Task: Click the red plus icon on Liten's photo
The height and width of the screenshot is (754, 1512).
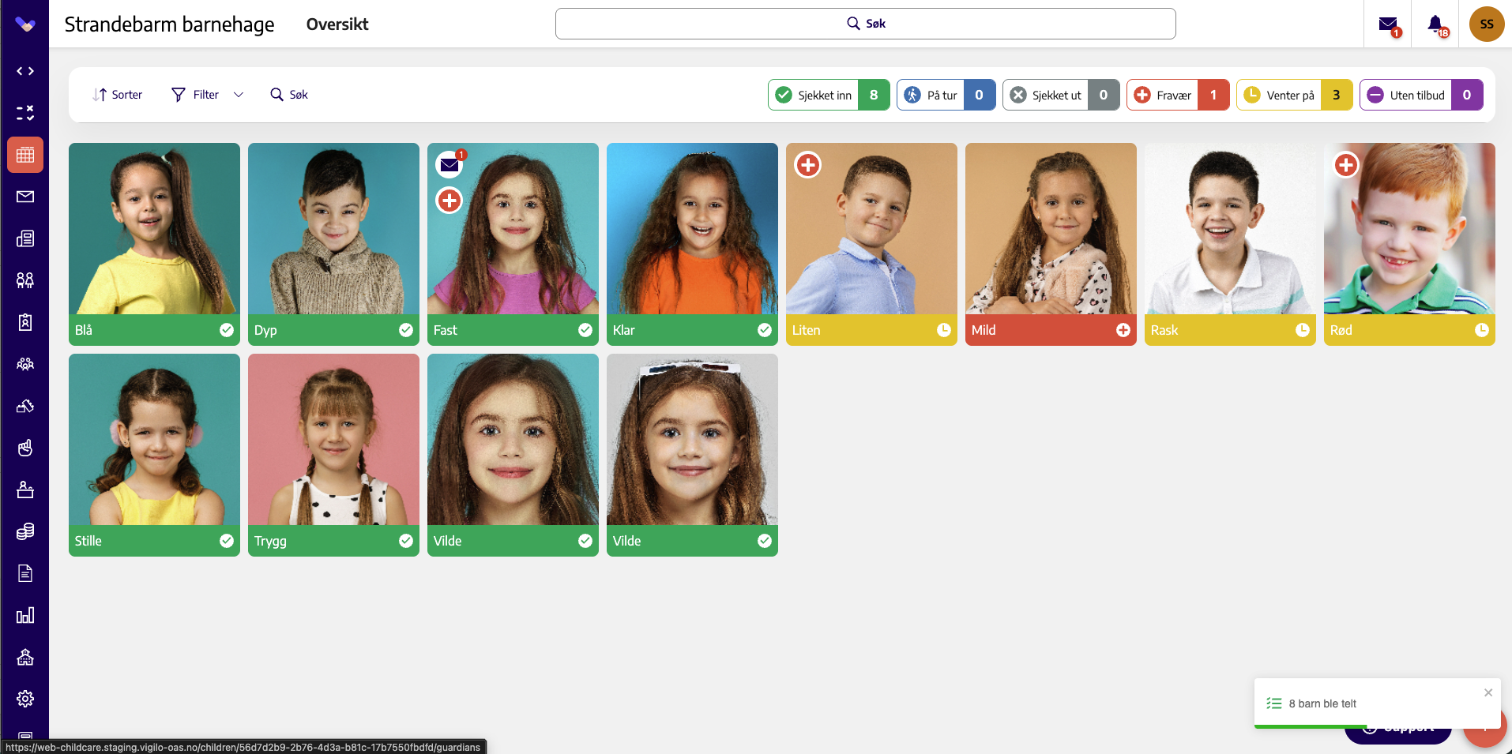Action: click(x=807, y=165)
